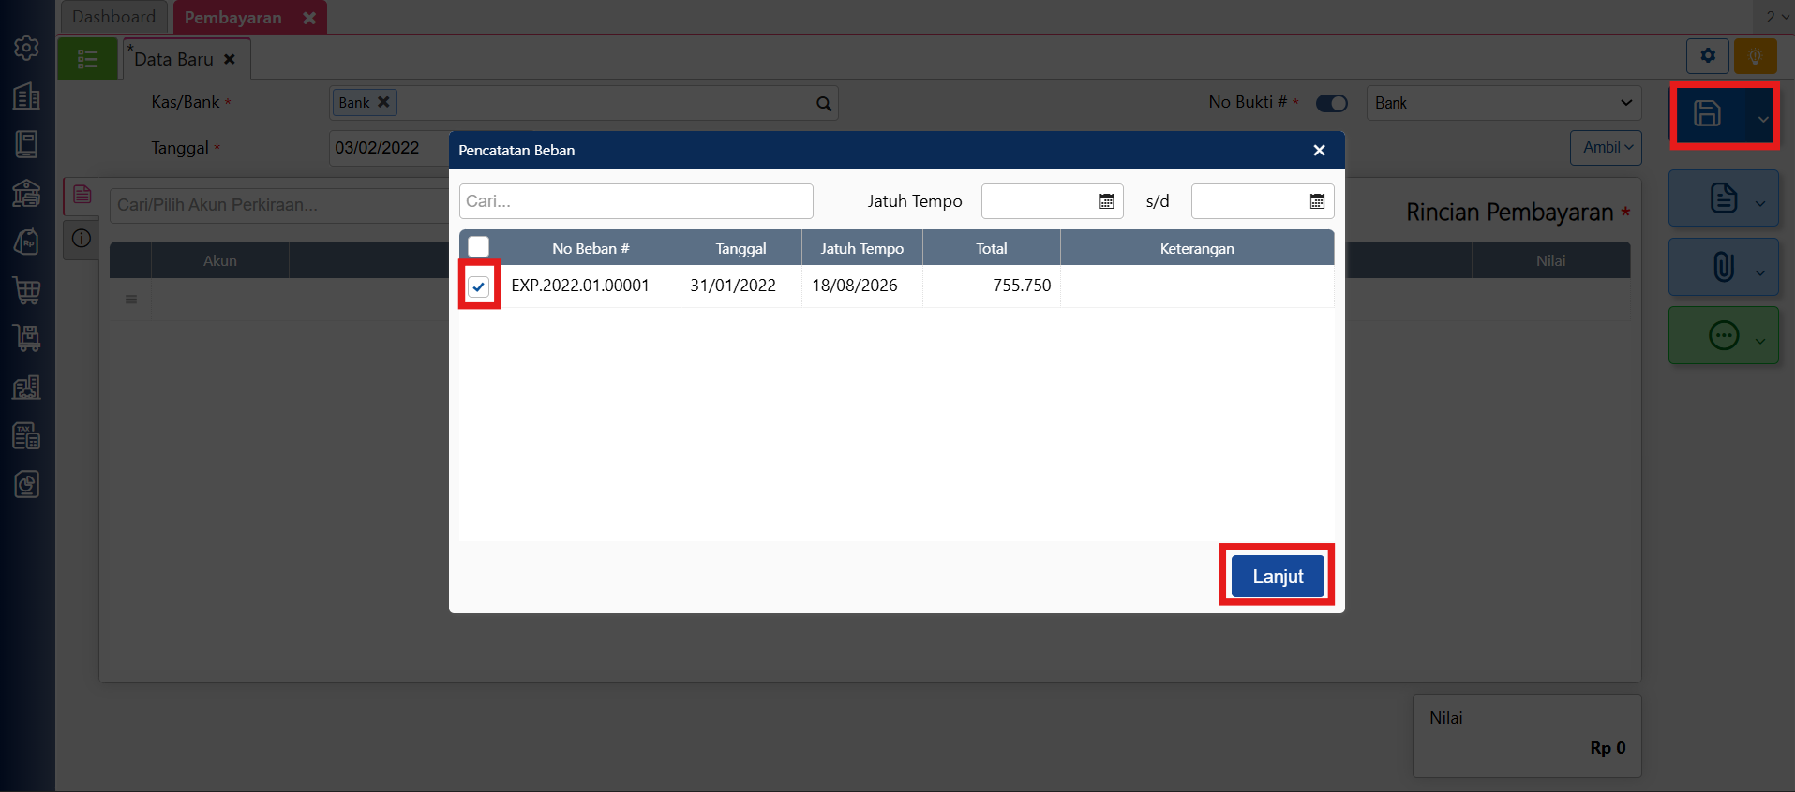Image resolution: width=1795 pixels, height=792 pixels.
Task: Sort by the Keterangan column header
Action: pos(1197,248)
